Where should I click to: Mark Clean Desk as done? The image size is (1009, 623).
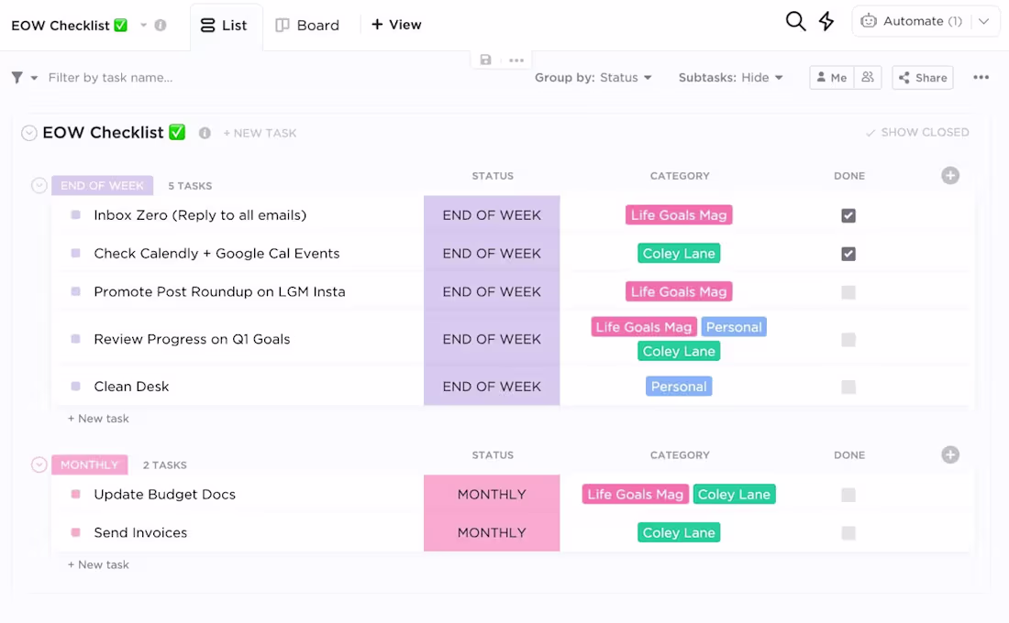[x=848, y=386]
